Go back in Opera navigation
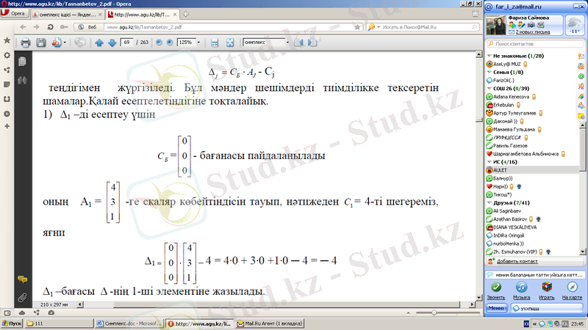The image size is (588, 330). pos(24,27)
